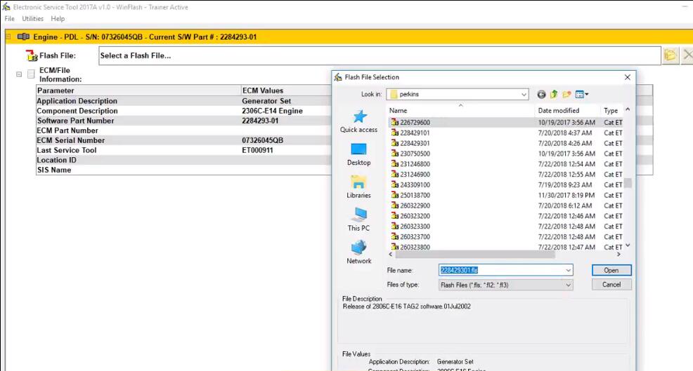Click scroll down arrow of file list
The height and width of the screenshot is (371, 693).
point(628,245)
